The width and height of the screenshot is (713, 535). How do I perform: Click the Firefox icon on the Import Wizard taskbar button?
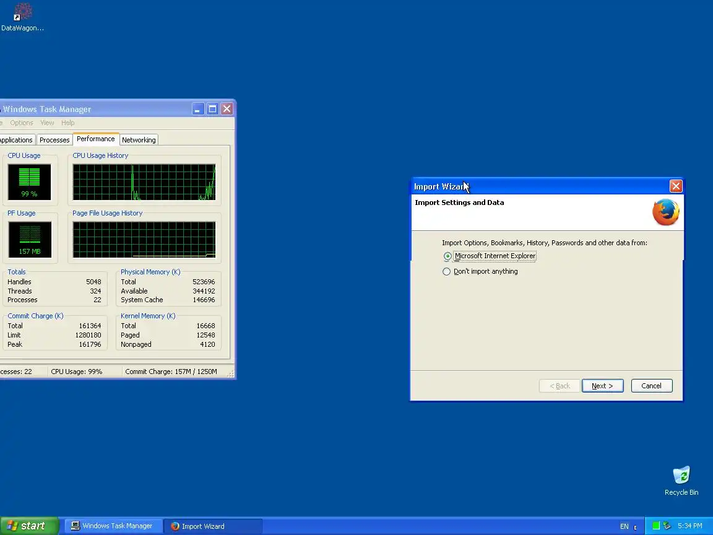(x=175, y=526)
